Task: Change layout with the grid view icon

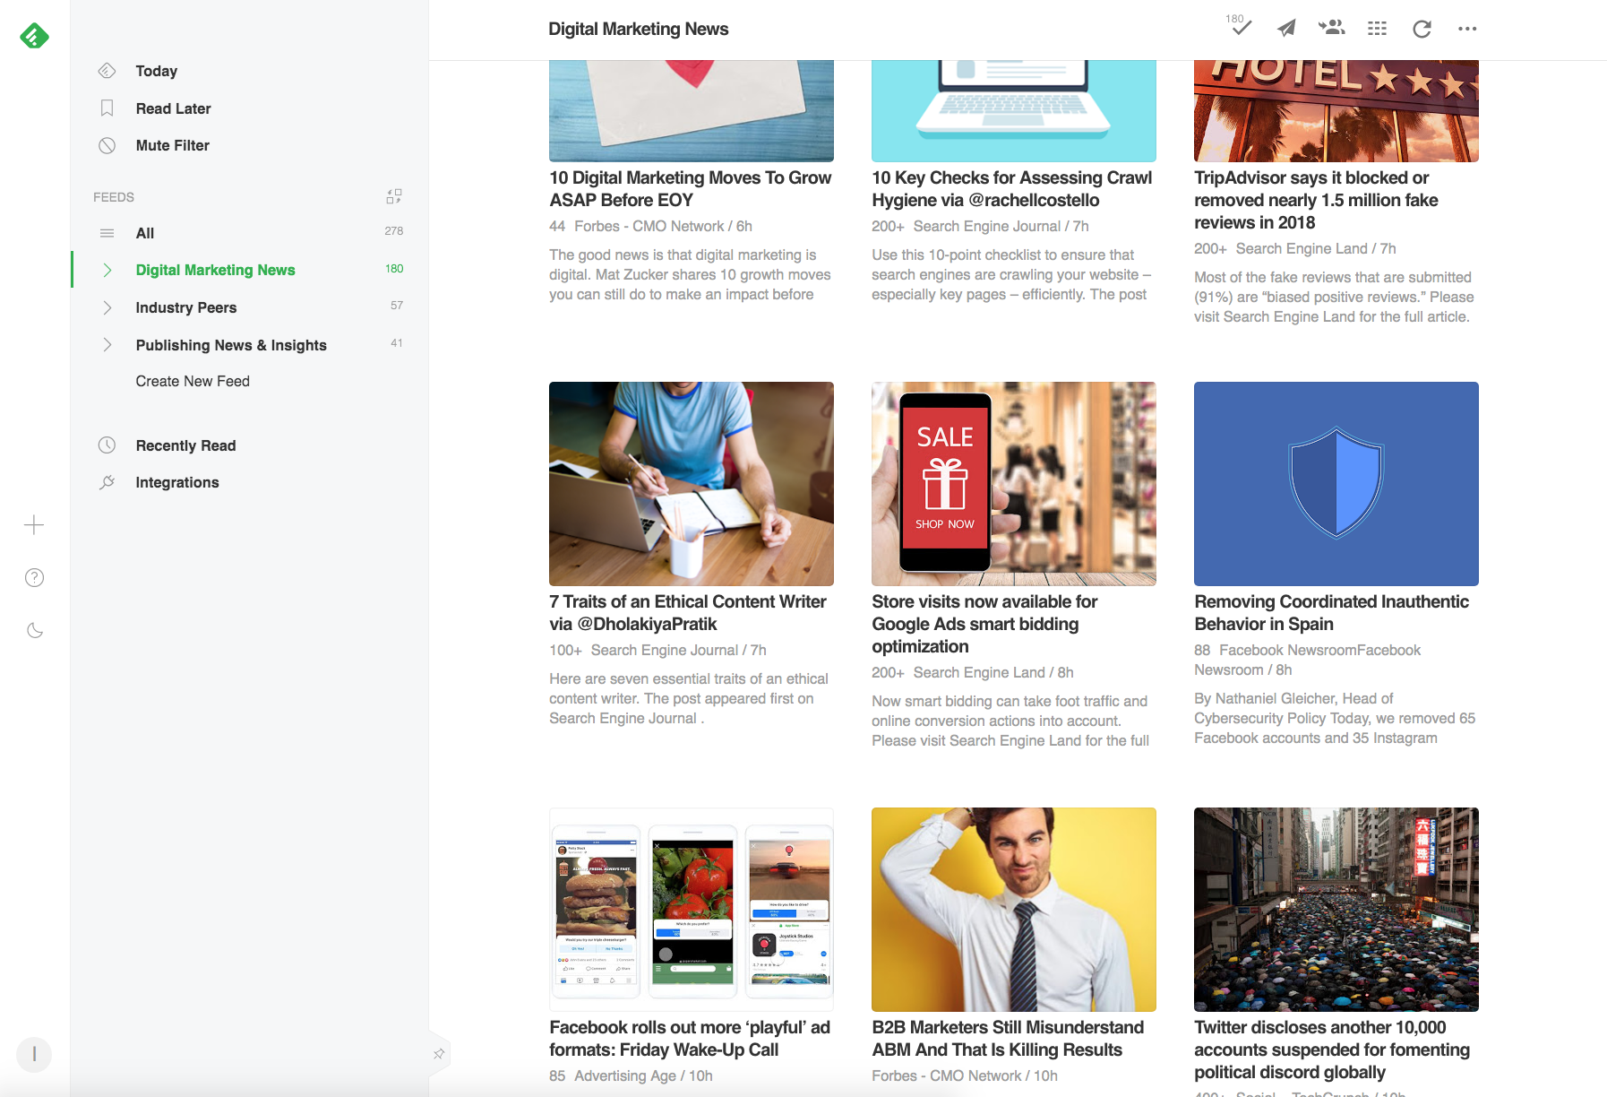Action: [1377, 29]
